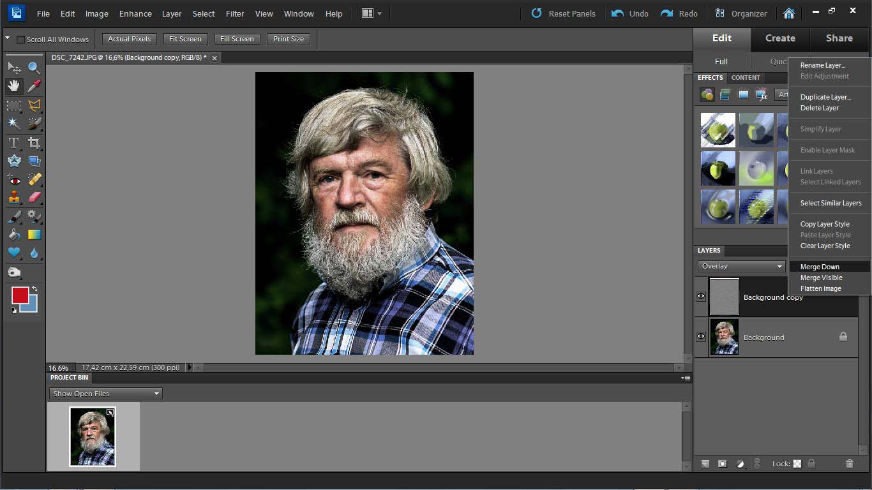Expand the Show Open Files dropdown
The height and width of the screenshot is (490, 872).
coord(106,394)
